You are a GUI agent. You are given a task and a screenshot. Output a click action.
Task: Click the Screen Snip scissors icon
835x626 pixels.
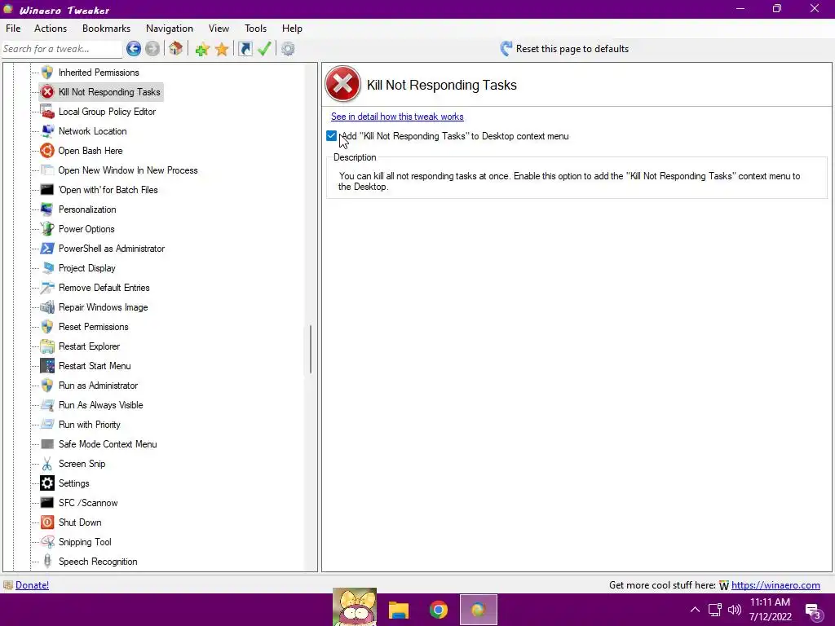[47, 464]
